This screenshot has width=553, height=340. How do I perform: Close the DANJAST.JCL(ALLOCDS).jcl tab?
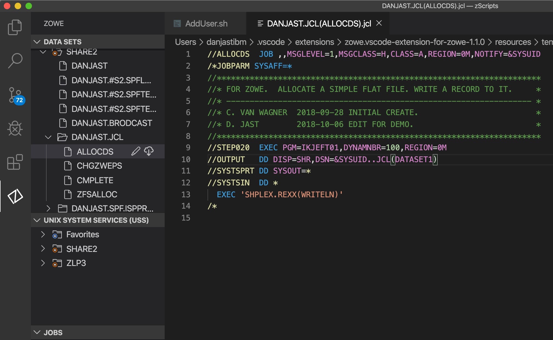[379, 23]
